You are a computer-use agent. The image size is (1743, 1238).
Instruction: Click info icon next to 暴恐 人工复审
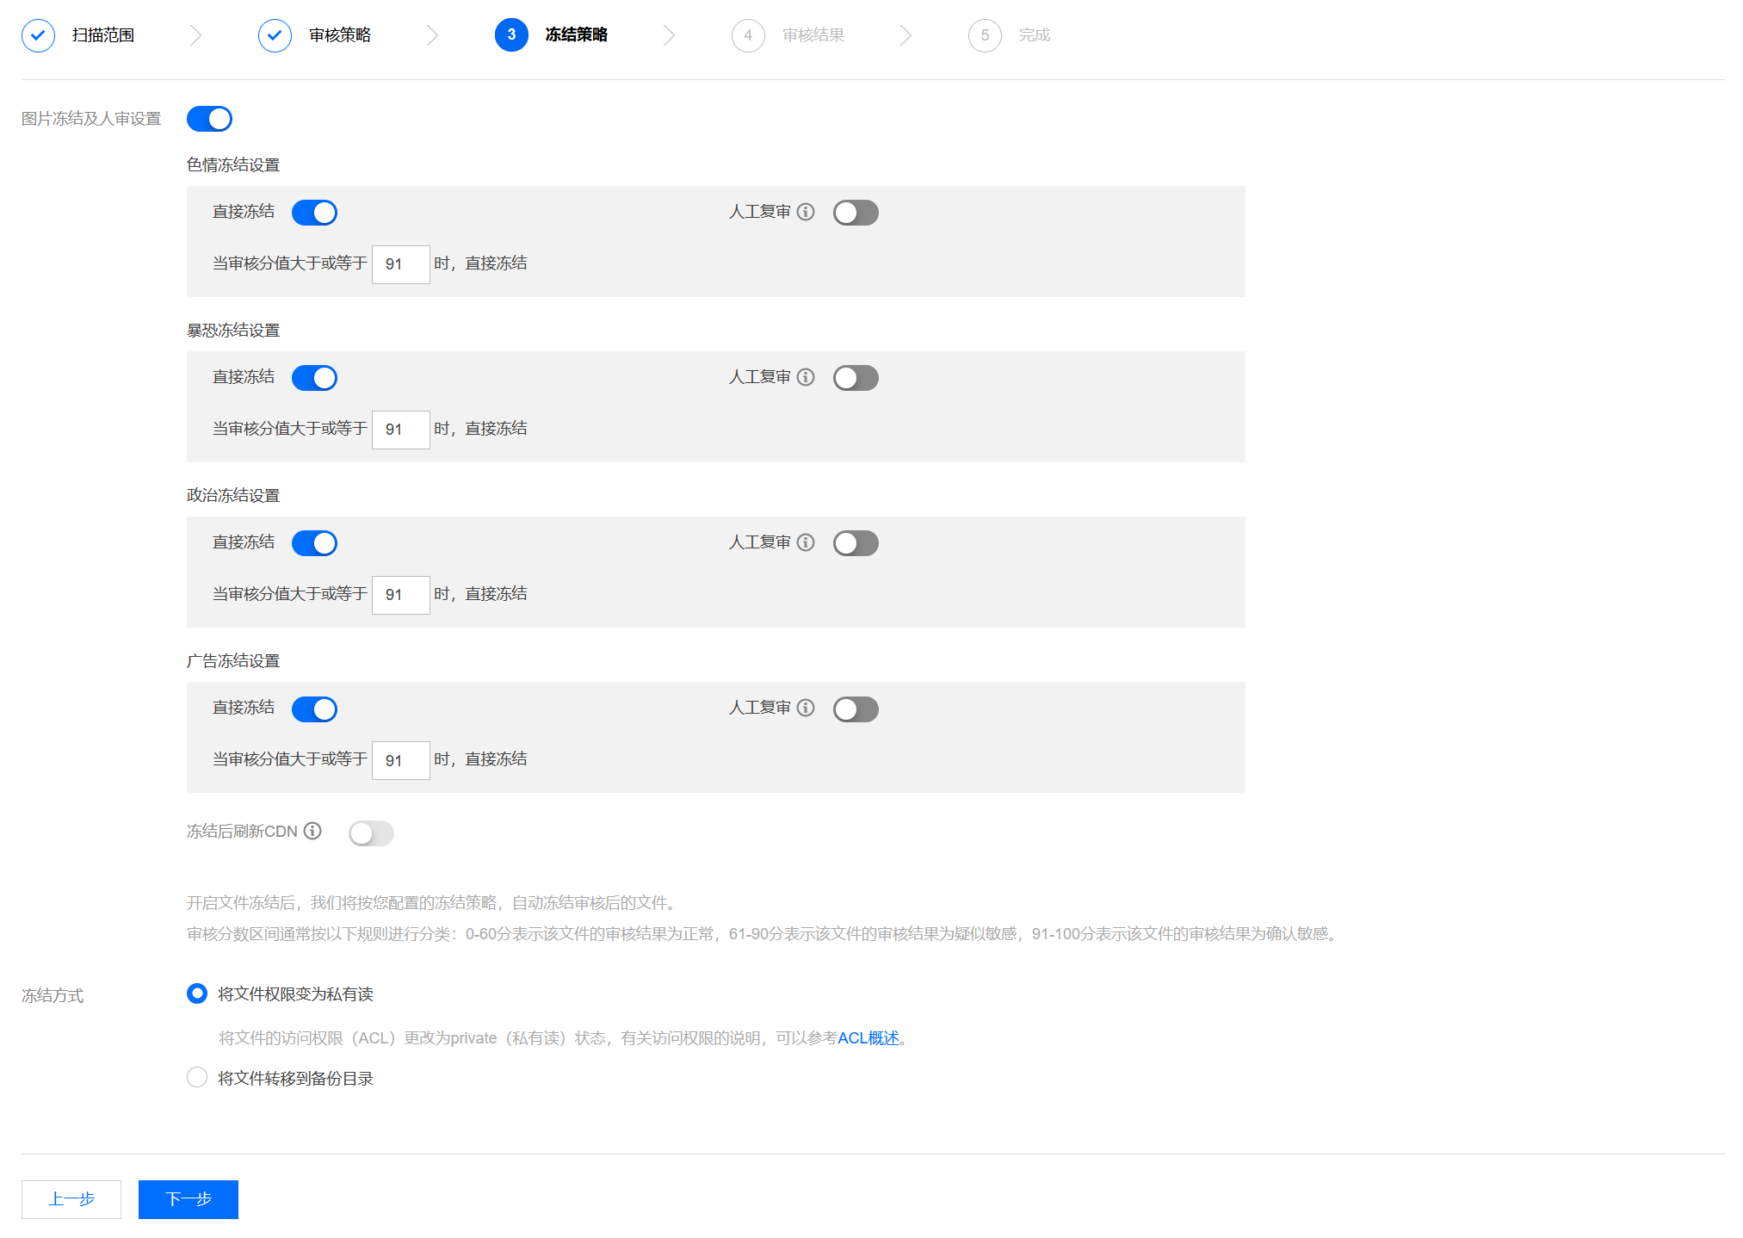(806, 377)
